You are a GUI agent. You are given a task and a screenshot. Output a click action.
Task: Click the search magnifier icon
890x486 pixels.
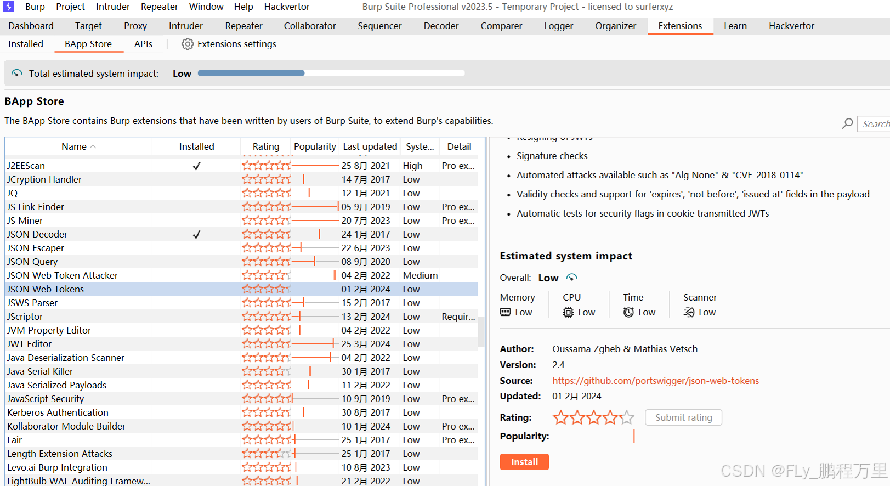pos(847,124)
